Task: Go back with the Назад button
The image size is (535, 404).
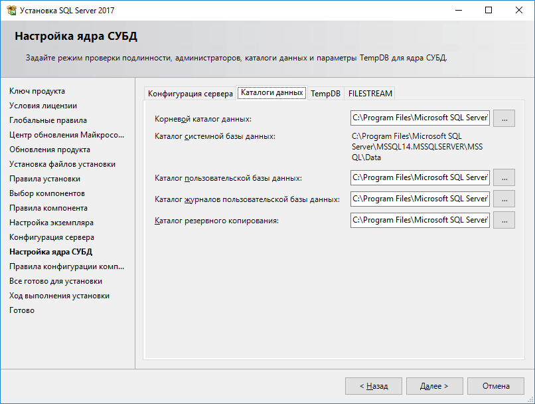Action: [x=374, y=386]
